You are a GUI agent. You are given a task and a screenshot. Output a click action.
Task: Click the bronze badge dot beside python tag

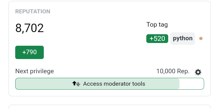pos(201,38)
